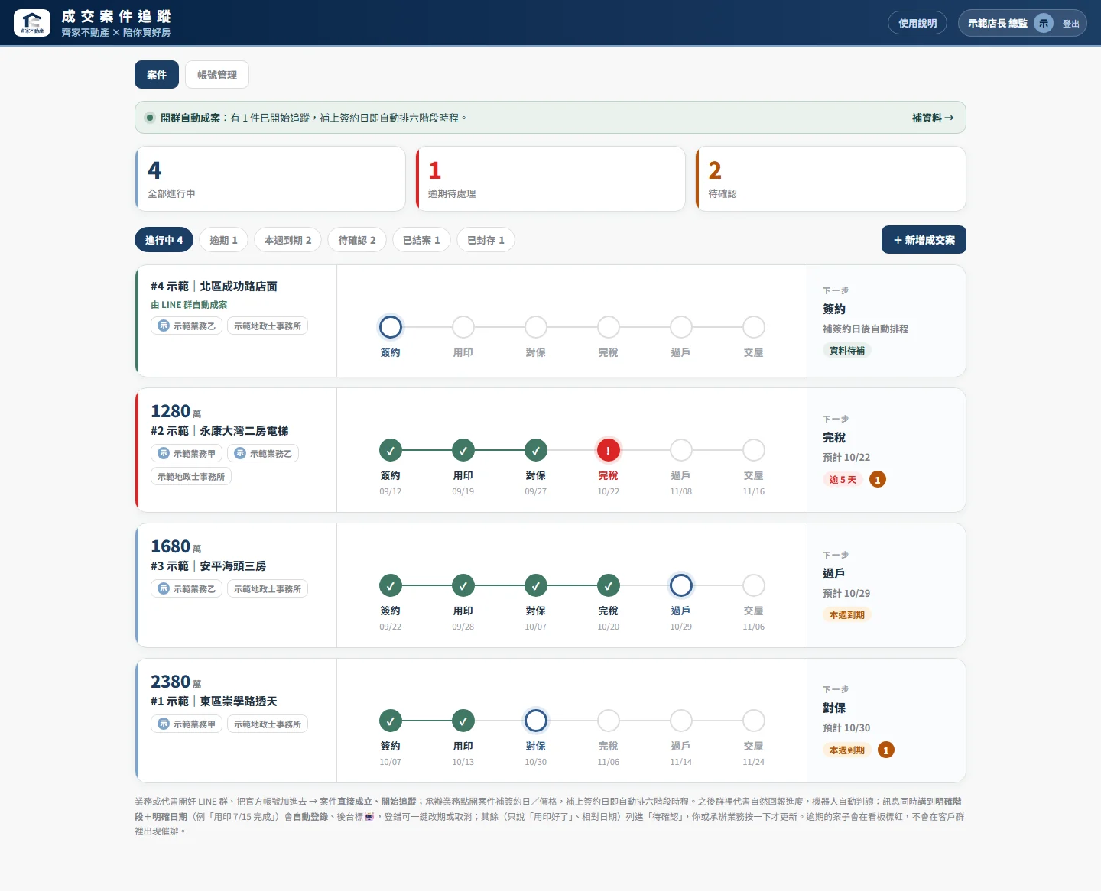Click completed 用印 checkmark of 東區崇學路透天
The width and height of the screenshot is (1101, 891).
tap(463, 721)
